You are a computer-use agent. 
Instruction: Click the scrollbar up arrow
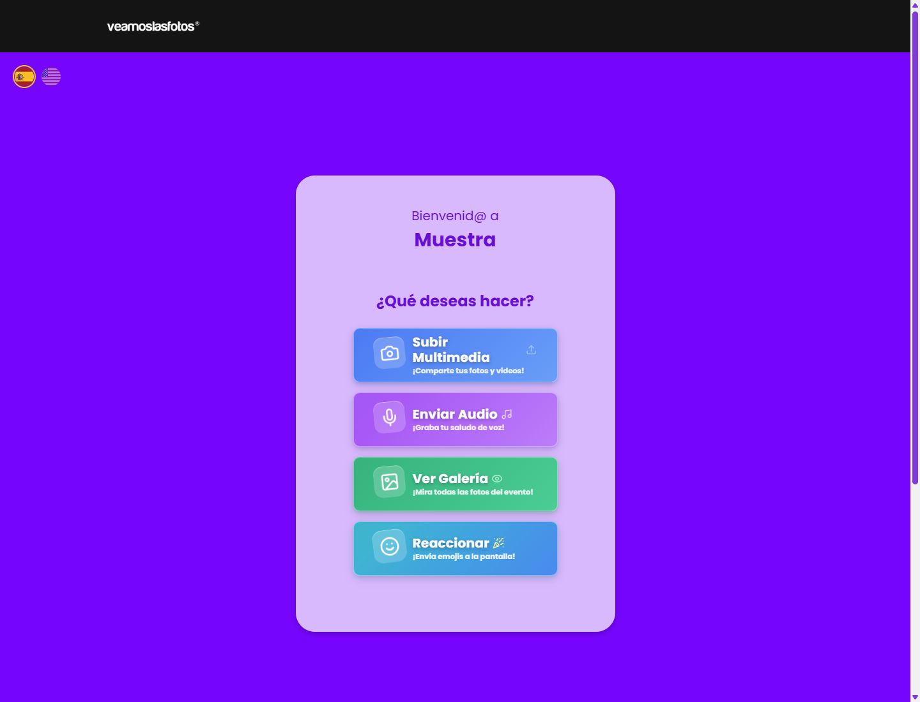click(915, 4)
